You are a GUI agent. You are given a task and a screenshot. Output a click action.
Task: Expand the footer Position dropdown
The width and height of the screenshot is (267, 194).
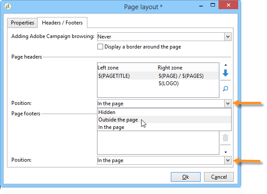[x=228, y=160]
